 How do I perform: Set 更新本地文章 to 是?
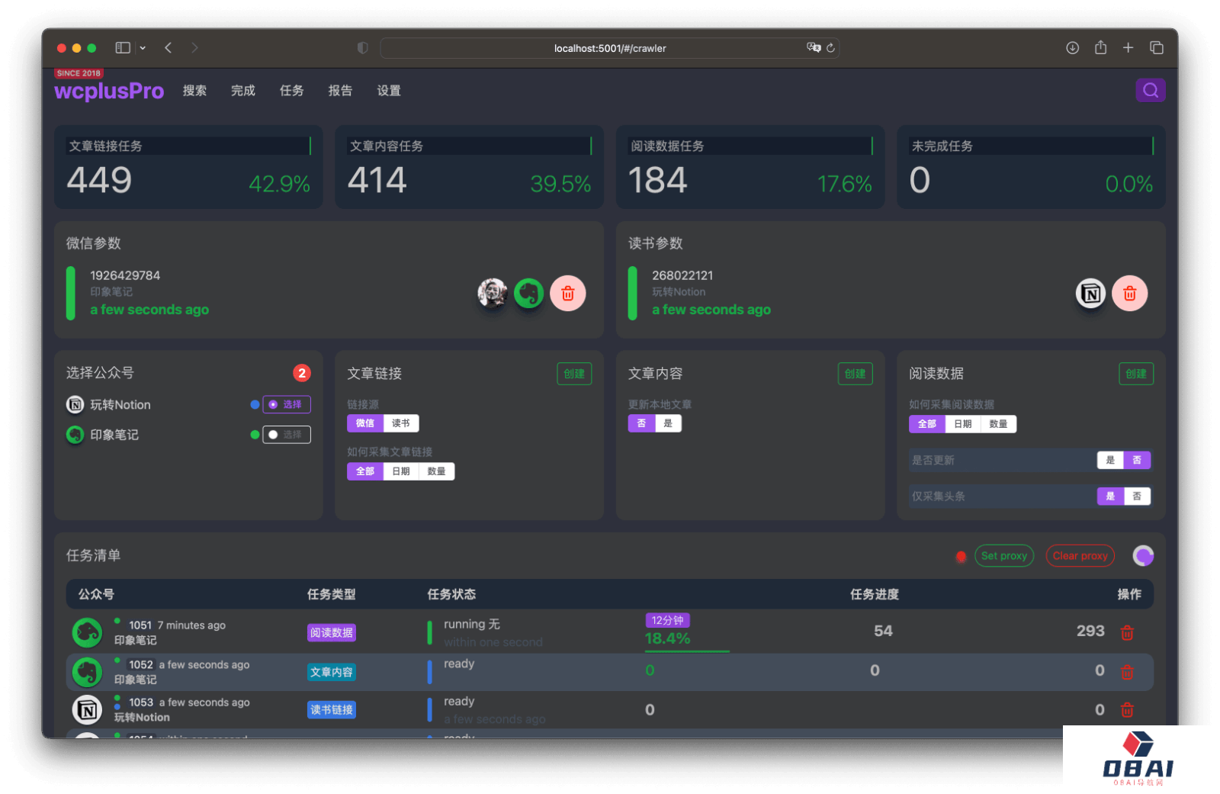(x=668, y=423)
